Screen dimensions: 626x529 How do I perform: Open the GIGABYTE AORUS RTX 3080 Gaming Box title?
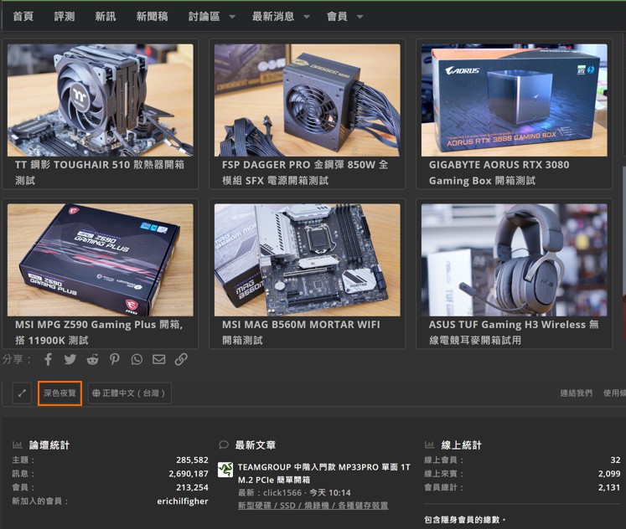point(499,172)
